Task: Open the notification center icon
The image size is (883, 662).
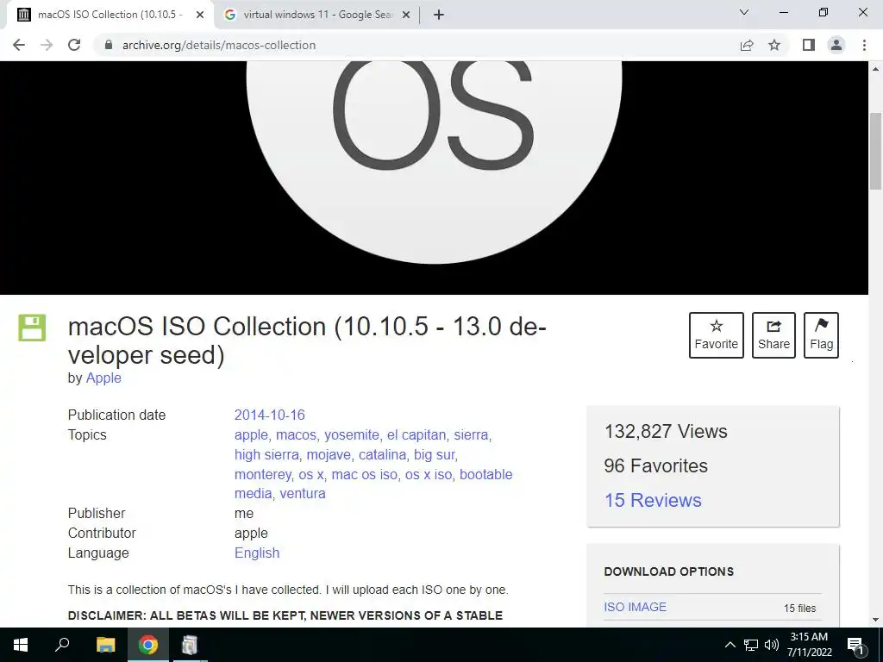Action: (855, 645)
